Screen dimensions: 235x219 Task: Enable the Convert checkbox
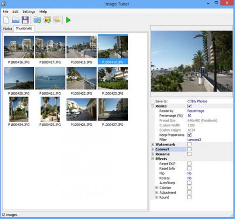coord(189,149)
